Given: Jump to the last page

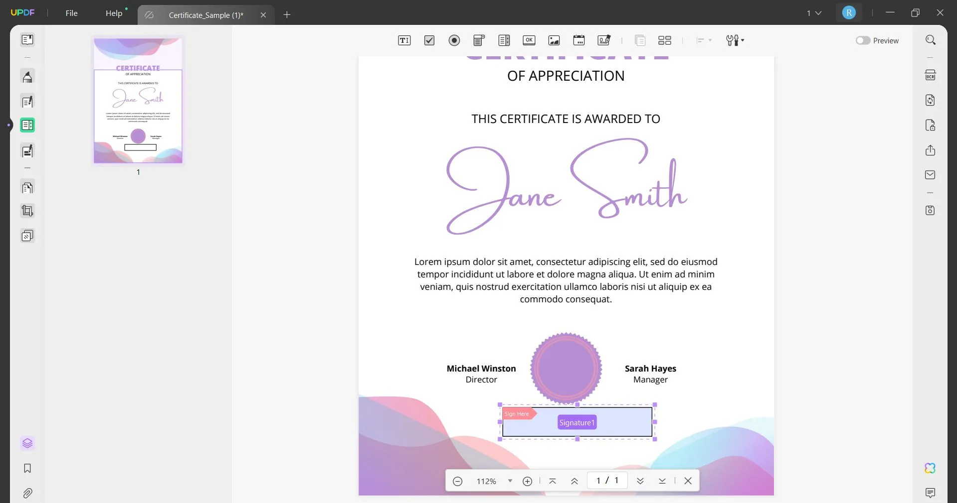Looking at the screenshot, I should click(662, 481).
